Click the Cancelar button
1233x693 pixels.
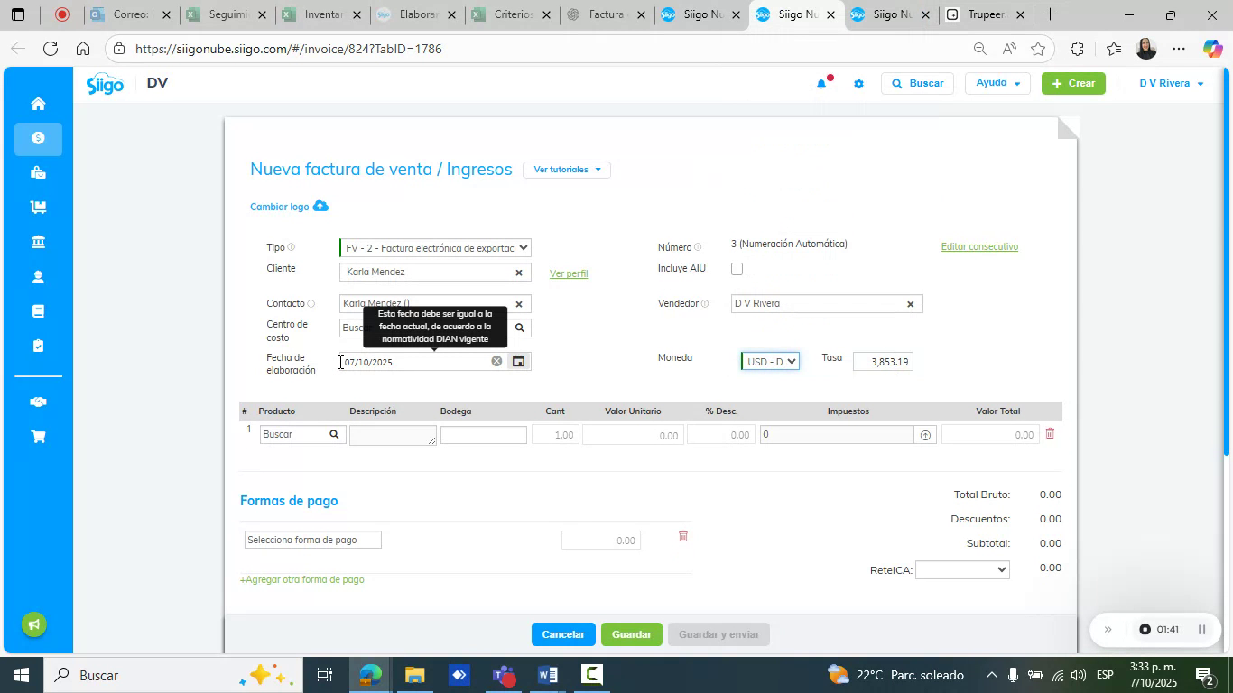[563, 634]
